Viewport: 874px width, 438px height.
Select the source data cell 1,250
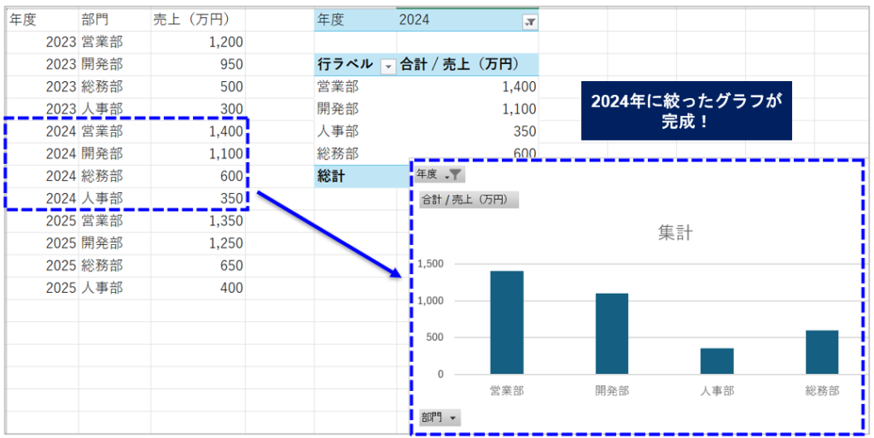[198, 243]
